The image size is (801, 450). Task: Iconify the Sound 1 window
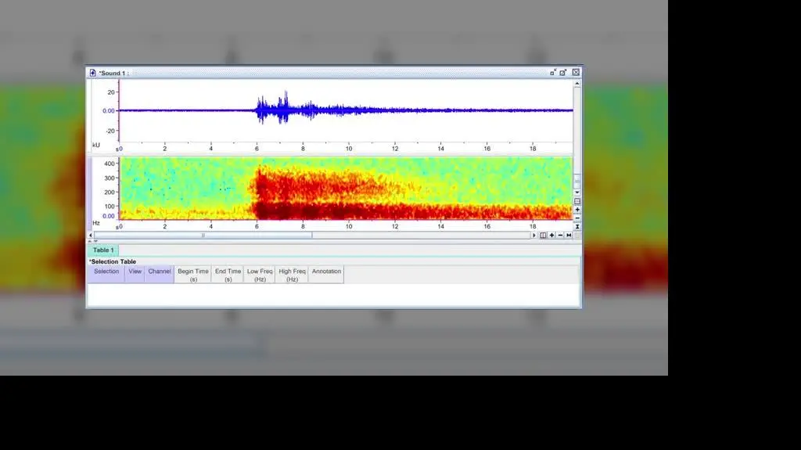[553, 72]
